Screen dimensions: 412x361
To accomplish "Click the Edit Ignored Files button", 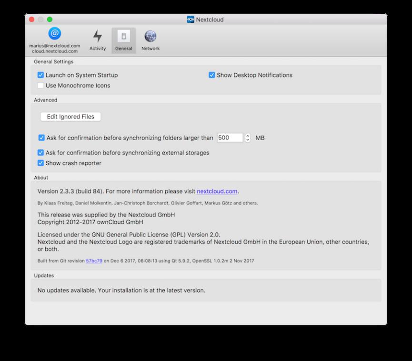I will (x=70, y=117).
